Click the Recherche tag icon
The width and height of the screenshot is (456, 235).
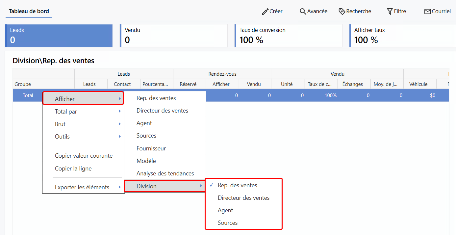tap(342, 12)
